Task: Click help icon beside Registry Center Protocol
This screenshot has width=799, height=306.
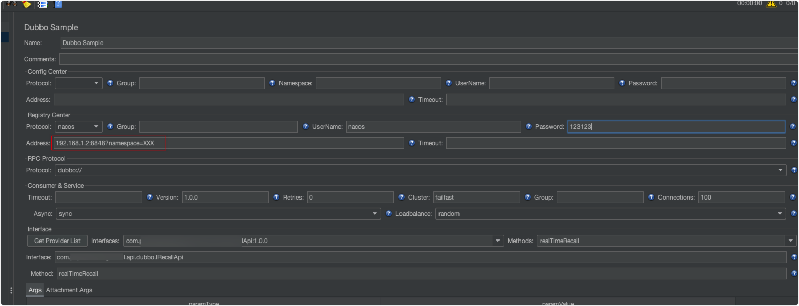Action: pos(110,127)
